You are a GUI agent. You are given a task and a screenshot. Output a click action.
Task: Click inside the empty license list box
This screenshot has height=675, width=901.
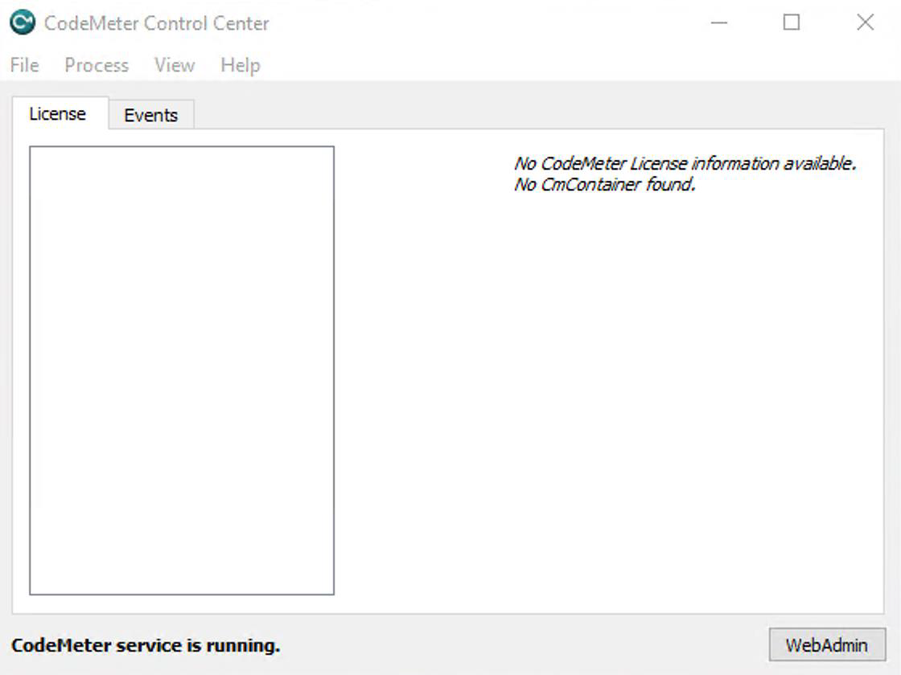[182, 370]
